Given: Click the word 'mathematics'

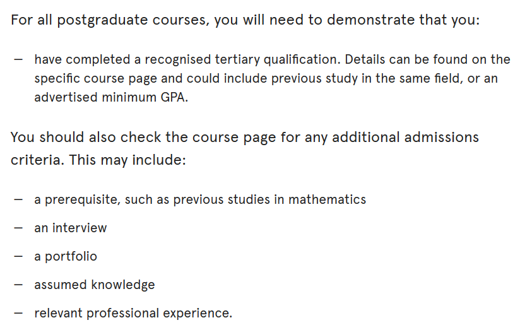Looking at the screenshot, I should point(327,199).
